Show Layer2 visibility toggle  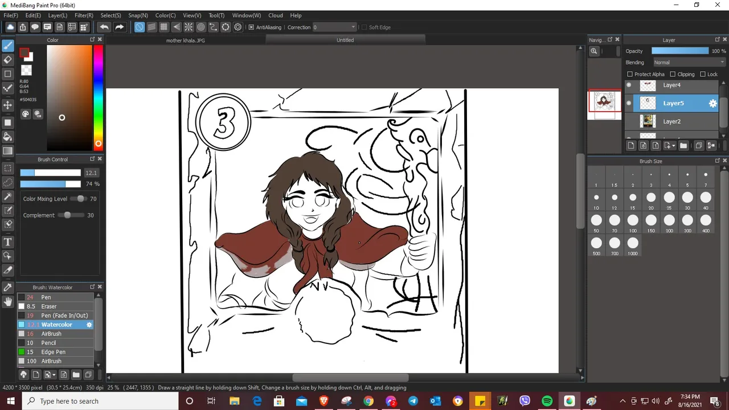[x=629, y=121]
